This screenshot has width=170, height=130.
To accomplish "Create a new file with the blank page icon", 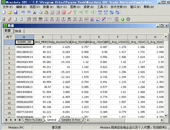I will [x=4, y=12].
